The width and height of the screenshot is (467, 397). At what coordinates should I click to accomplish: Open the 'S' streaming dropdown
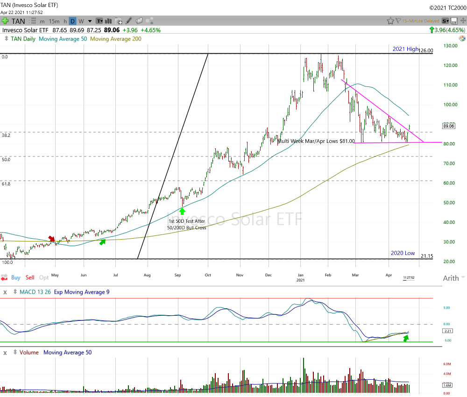pyautogui.click(x=445, y=21)
